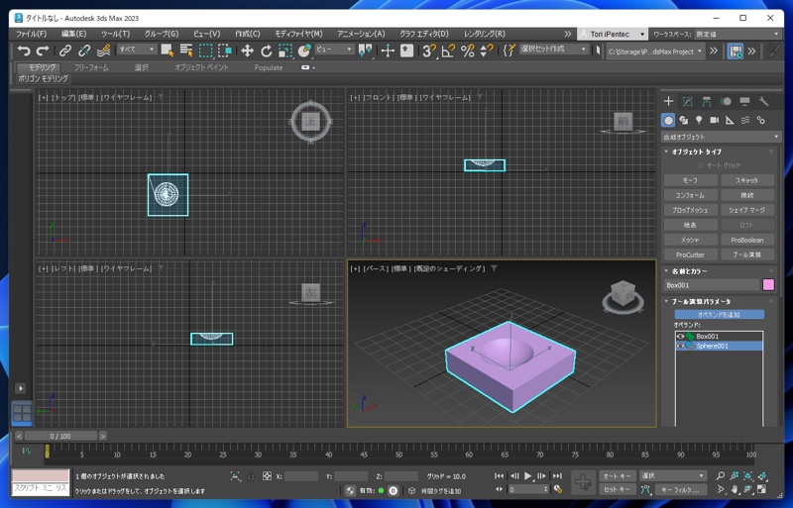Click the ブール演算 button
Image resolution: width=793 pixels, height=508 pixels.
coord(747,254)
